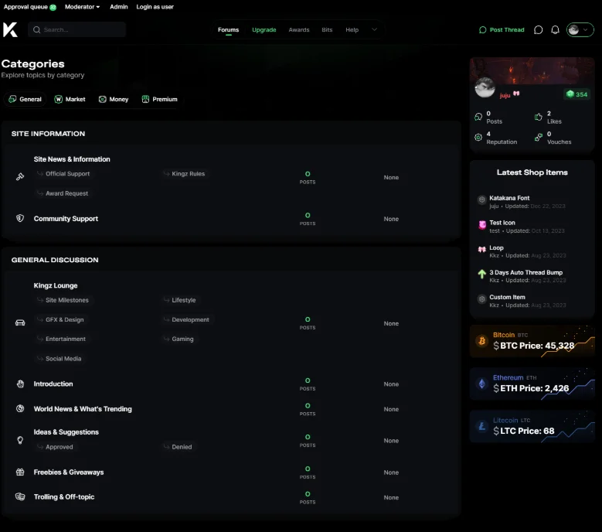
Task: Click the green 354 credits badge
Action: (576, 94)
